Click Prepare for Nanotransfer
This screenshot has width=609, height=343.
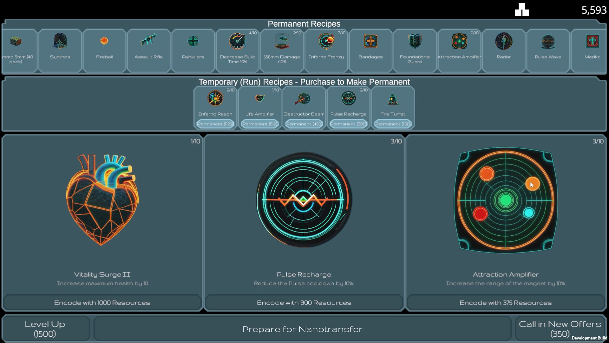pyautogui.click(x=302, y=329)
